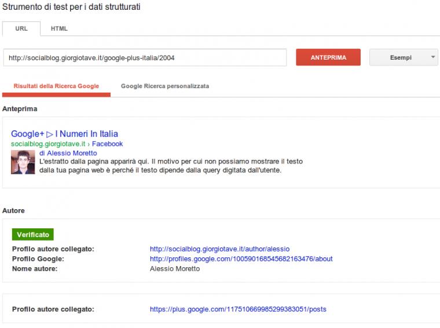This screenshot has width=440, height=328.
Task: Click the author photo thumbnail
Action: pyautogui.click(x=23, y=162)
